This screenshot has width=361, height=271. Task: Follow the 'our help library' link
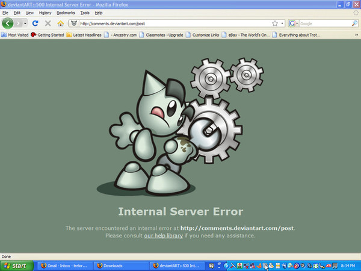click(164, 235)
